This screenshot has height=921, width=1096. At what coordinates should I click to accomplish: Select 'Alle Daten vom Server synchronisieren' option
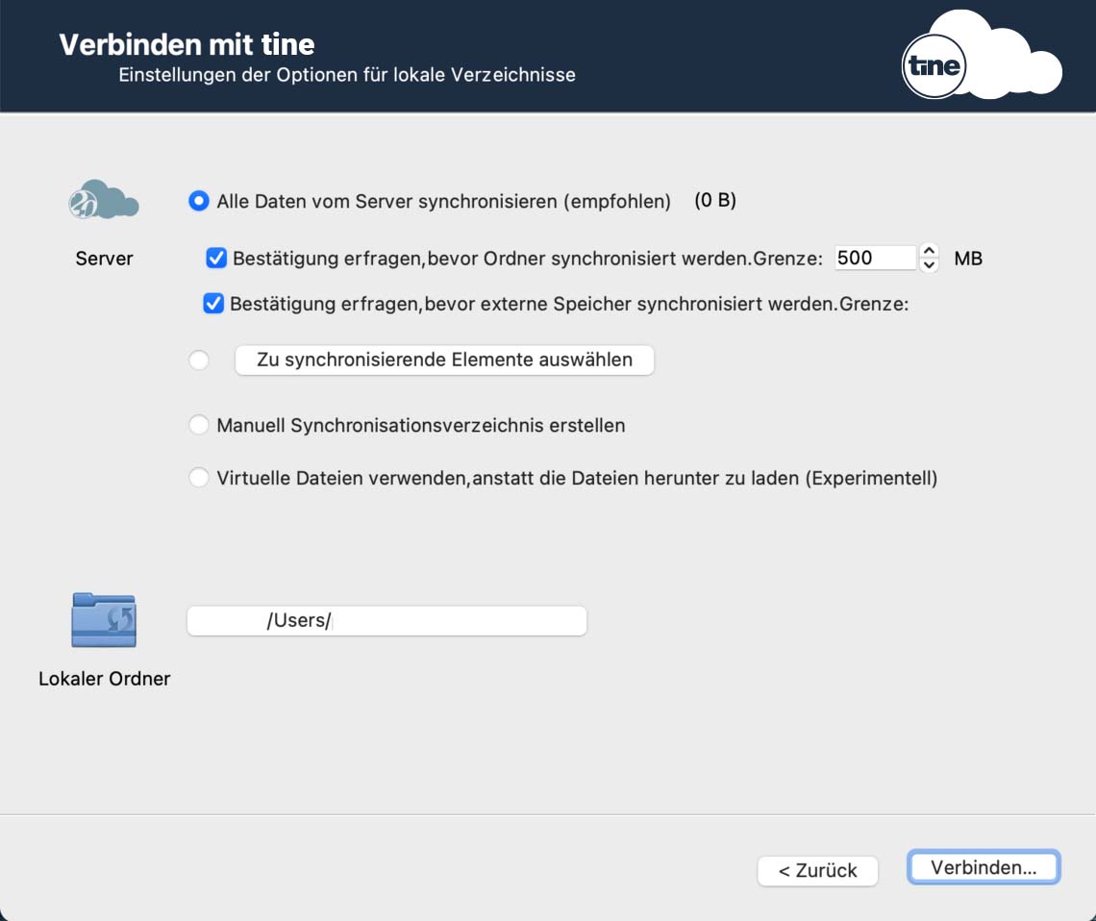199,201
